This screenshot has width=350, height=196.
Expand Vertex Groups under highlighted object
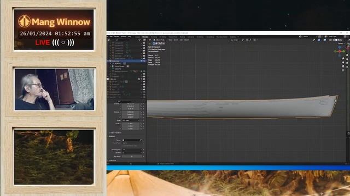pos(110,66)
